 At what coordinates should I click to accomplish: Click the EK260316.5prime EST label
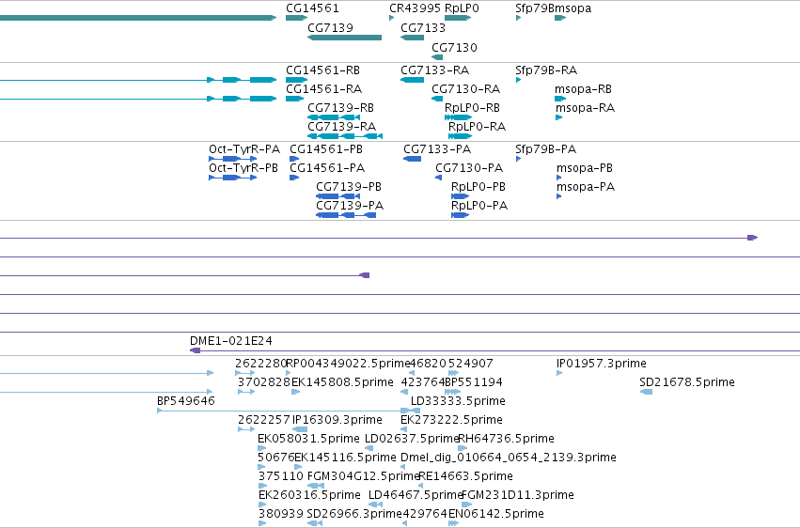(309, 495)
